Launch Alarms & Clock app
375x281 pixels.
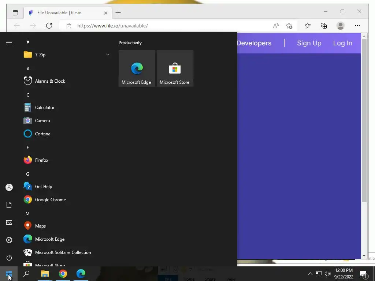(67, 81)
